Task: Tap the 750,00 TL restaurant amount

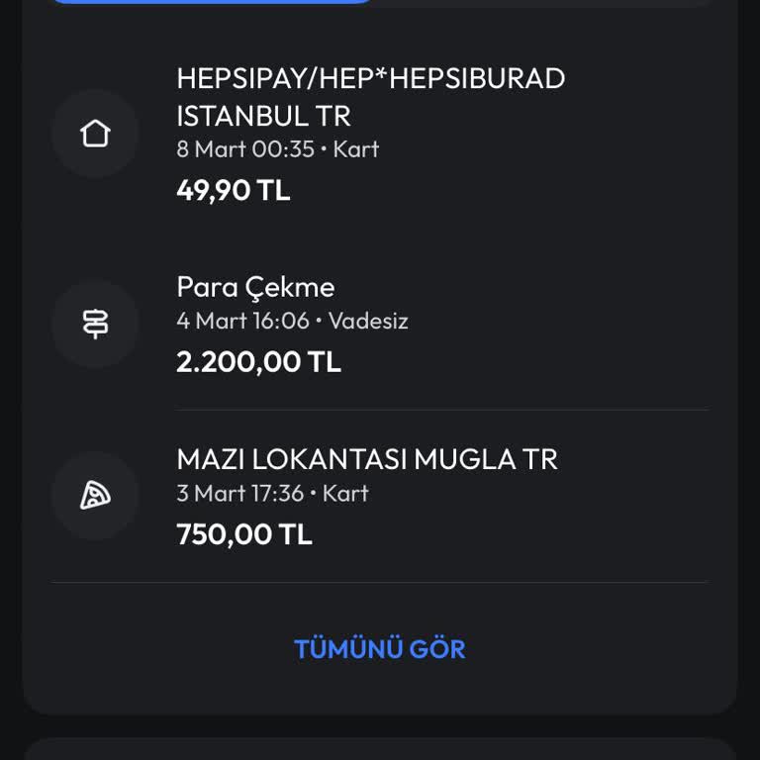Action: pos(243,534)
